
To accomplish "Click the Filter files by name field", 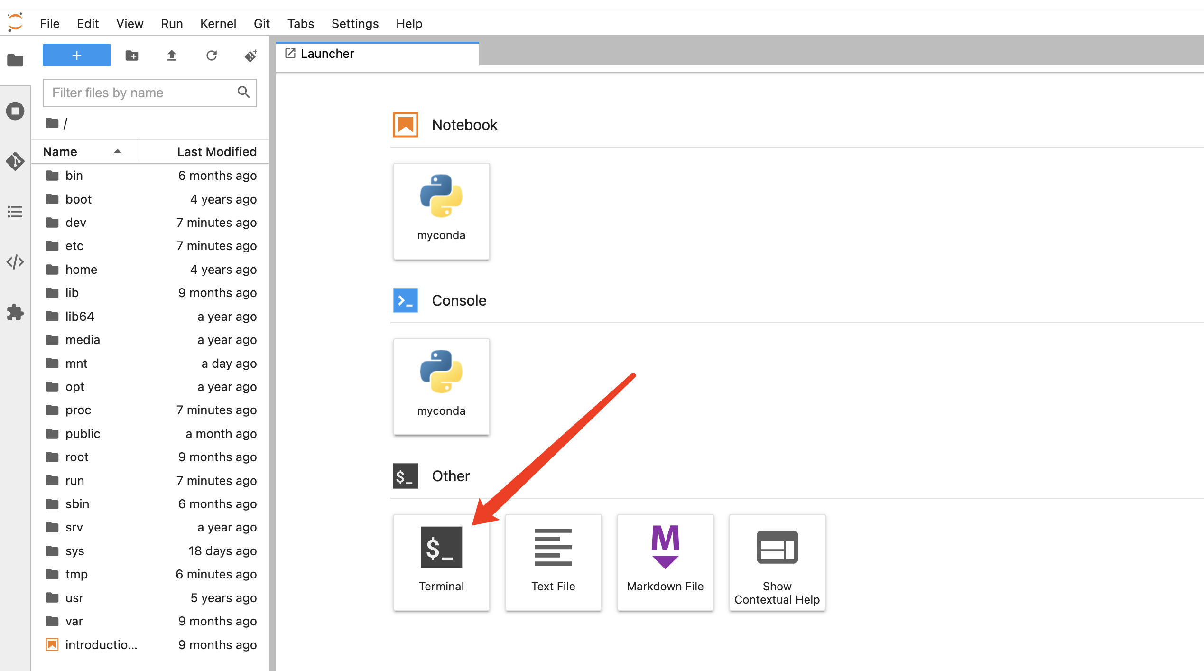I will [x=150, y=93].
